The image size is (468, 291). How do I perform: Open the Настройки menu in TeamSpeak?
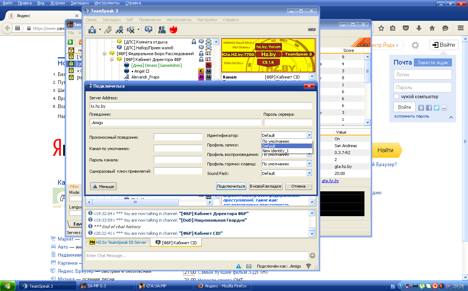tap(207, 20)
